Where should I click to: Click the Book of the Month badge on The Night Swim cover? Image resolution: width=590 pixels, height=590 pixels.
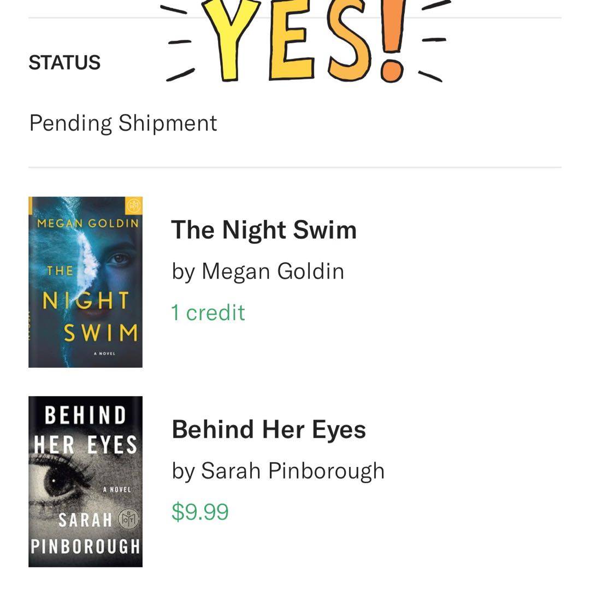coord(134,206)
